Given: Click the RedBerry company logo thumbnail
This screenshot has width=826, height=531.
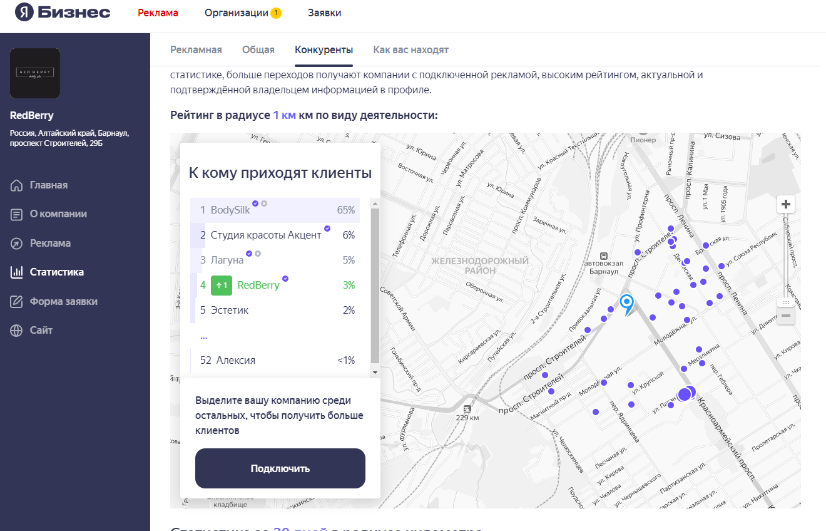Looking at the screenshot, I should [x=35, y=73].
